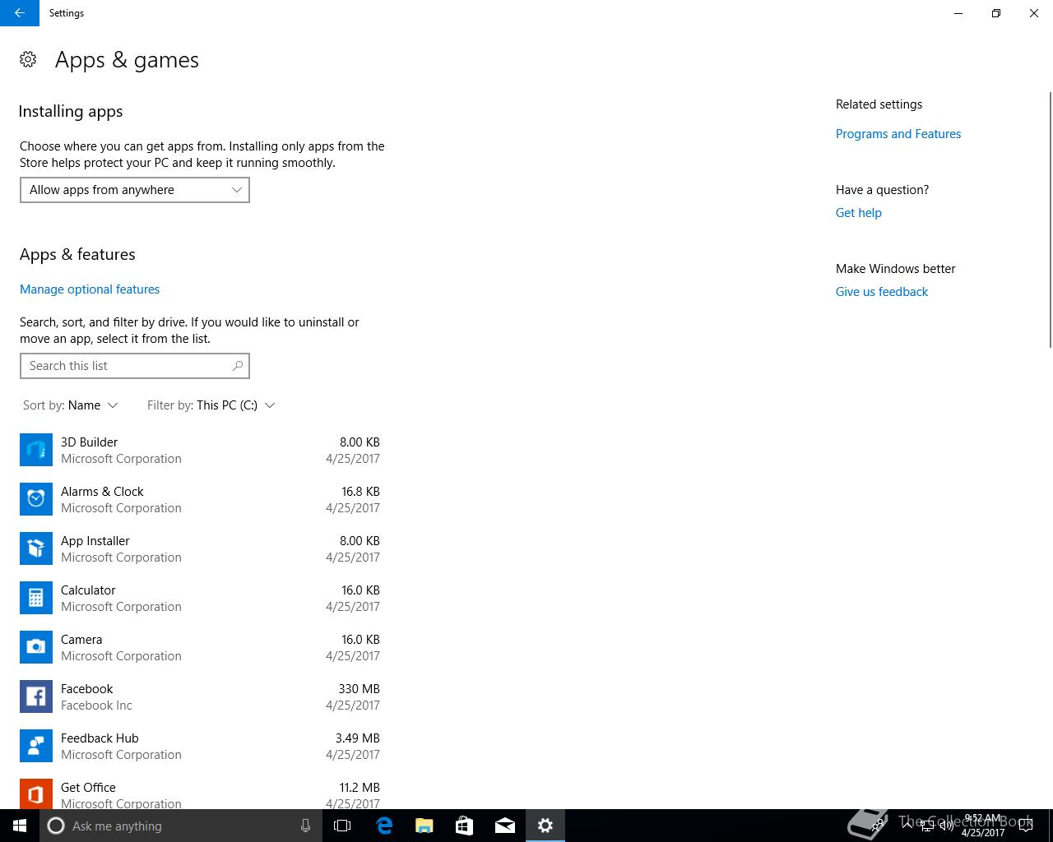Click the 330 MB size of Facebook
The height and width of the screenshot is (842, 1053).
359,689
